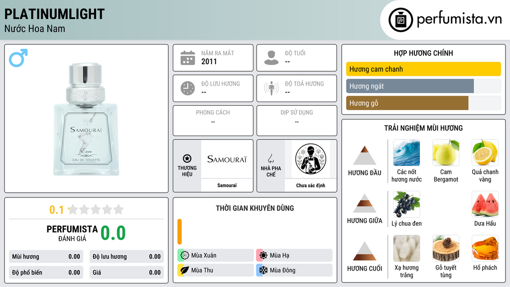510x287 pixels.
Task: Click the orange recommended-time vertical bar
Action: (x=179, y=232)
